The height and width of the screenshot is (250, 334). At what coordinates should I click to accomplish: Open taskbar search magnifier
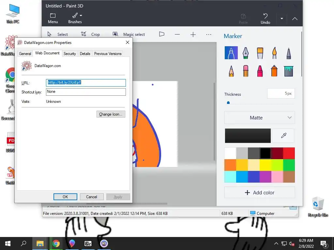(23, 243)
